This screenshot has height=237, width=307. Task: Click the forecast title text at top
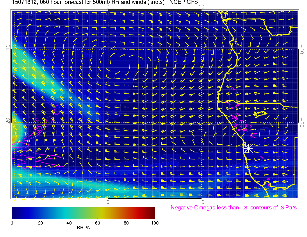(105, 2)
